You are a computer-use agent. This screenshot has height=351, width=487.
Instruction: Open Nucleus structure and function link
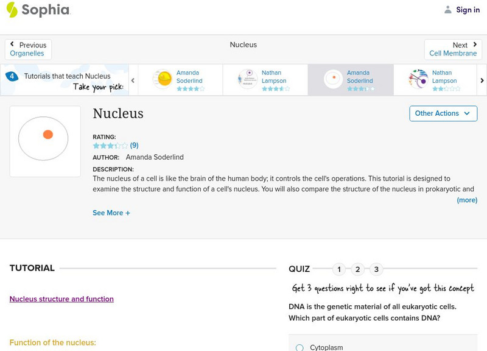61,299
